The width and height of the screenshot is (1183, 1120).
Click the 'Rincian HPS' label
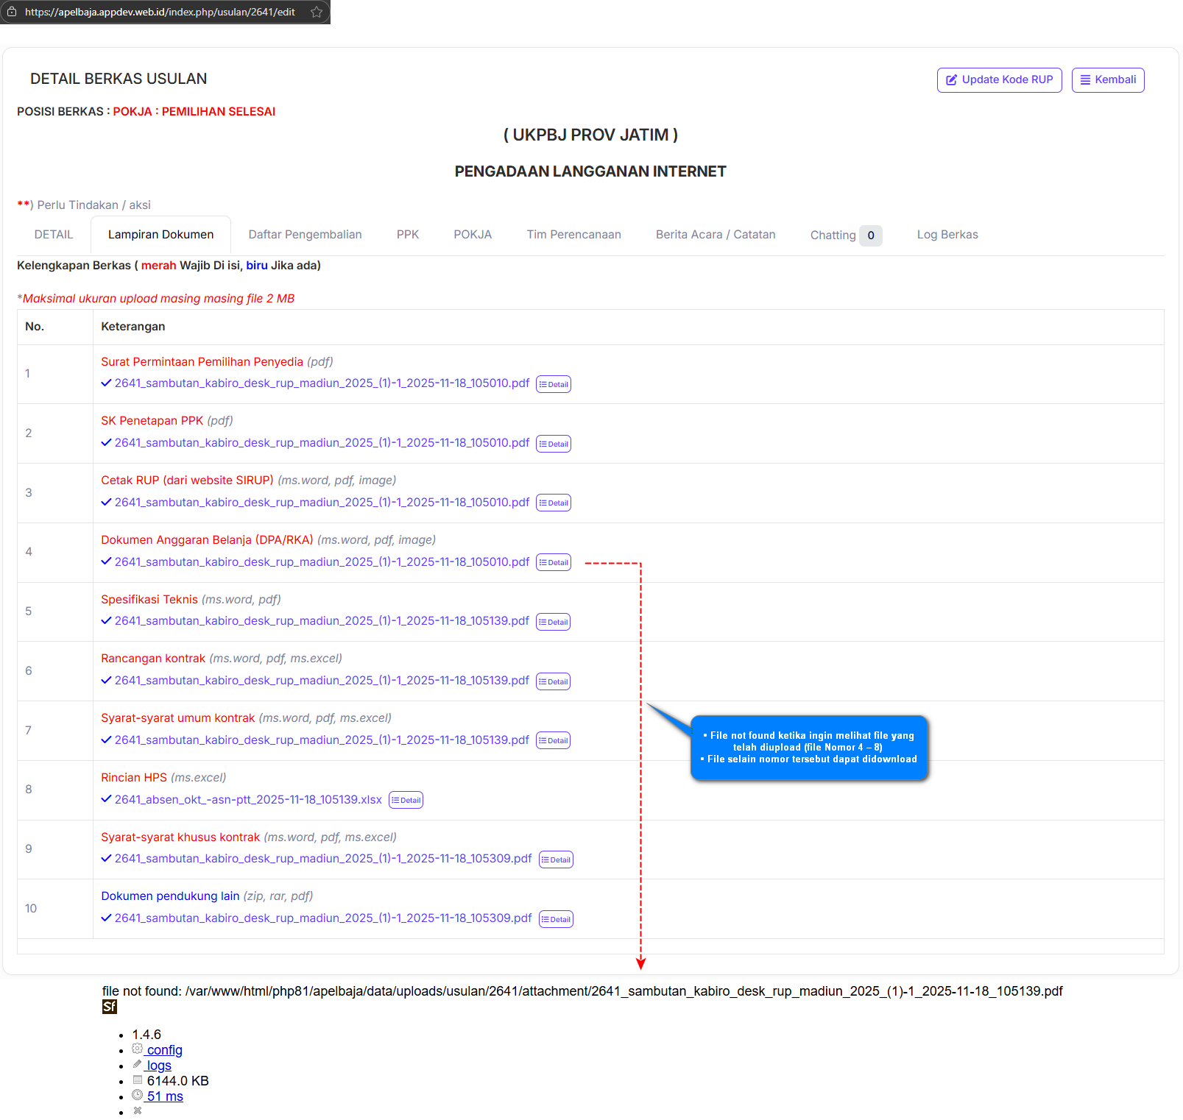(134, 778)
